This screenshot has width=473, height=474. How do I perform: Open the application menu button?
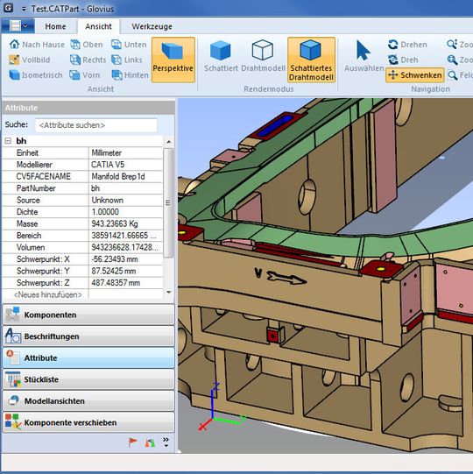click(x=18, y=26)
